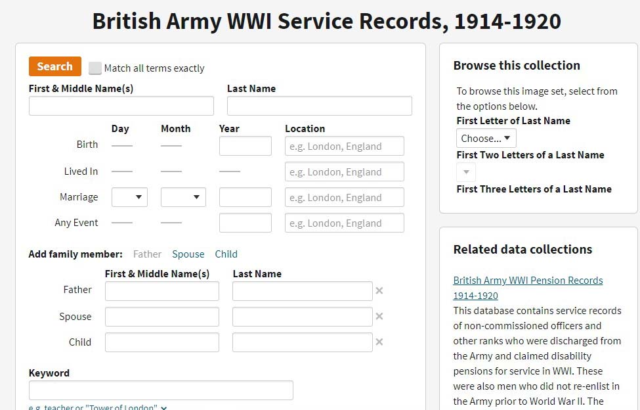The height and width of the screenshot is (410, 640).
Task: Remove the Father row with X icon
Action: pyautogui.click(x=379, y=290)
